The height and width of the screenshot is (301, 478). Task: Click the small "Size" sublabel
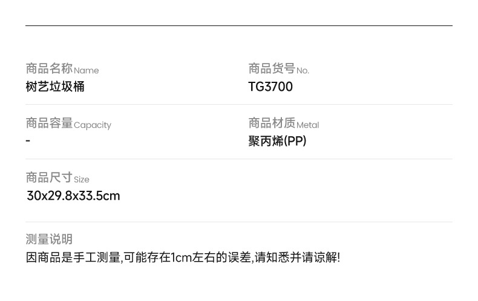pyautogui.click(x=82, y=180)
